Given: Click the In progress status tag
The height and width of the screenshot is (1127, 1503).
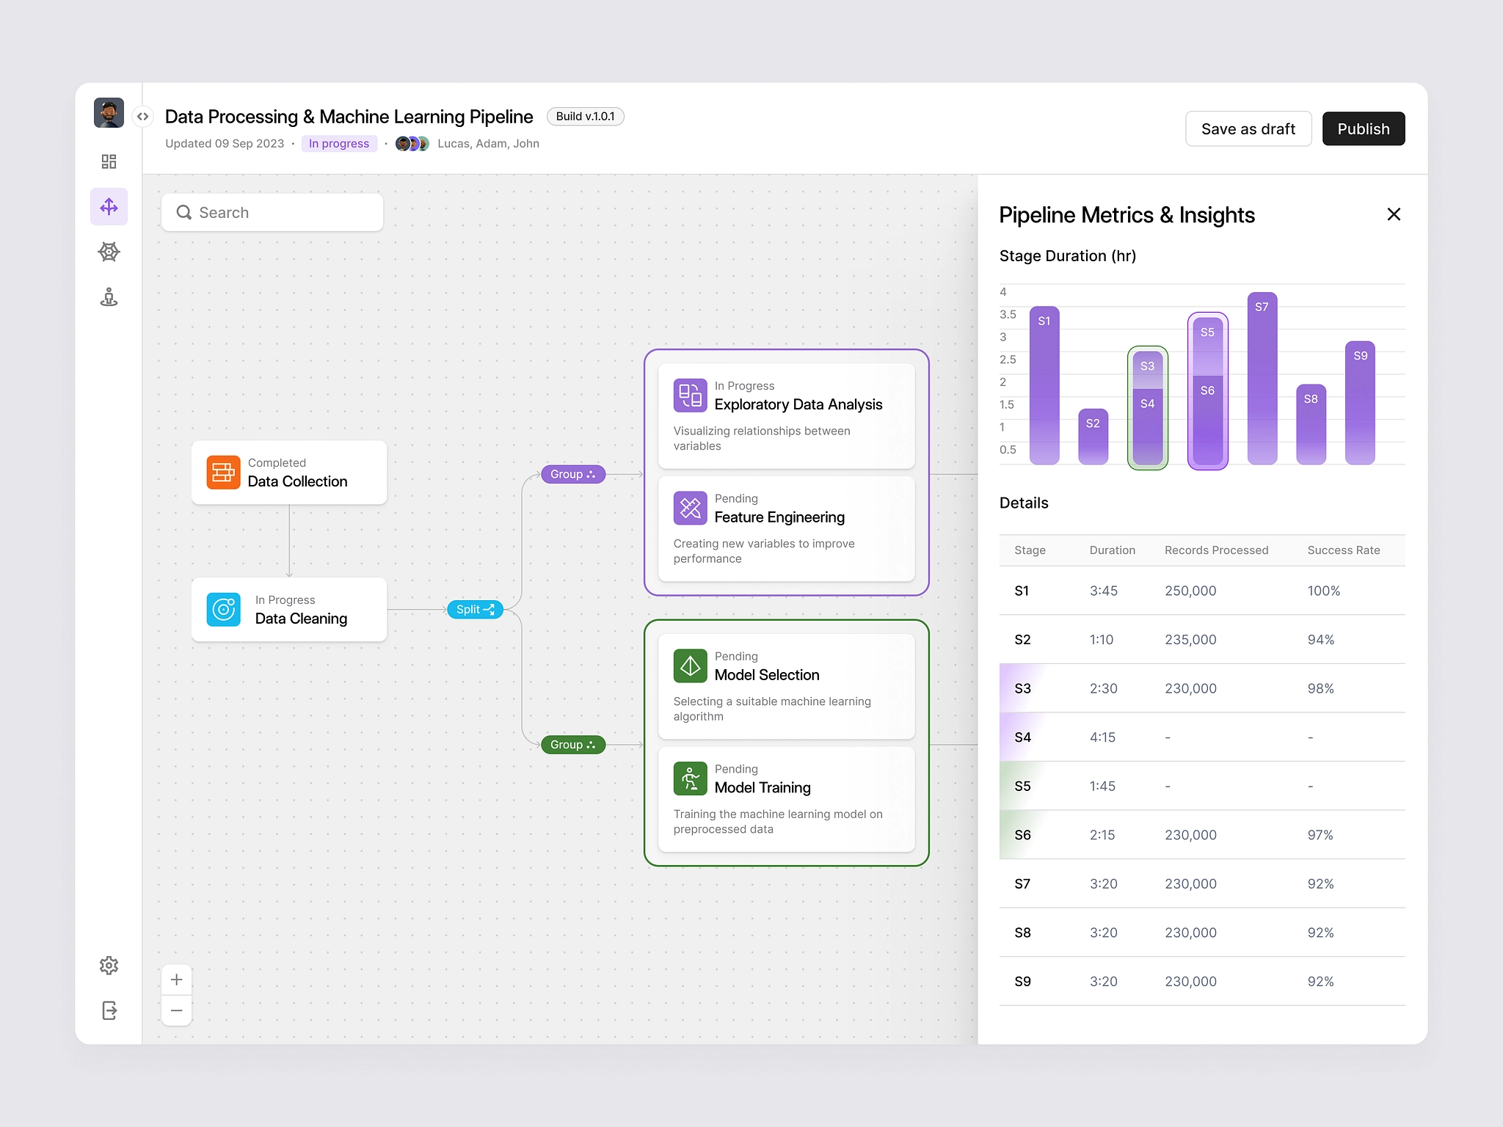Looking at the screenshot, I should point(338,144).
